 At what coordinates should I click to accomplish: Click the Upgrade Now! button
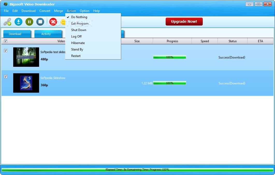pos(184,21)
